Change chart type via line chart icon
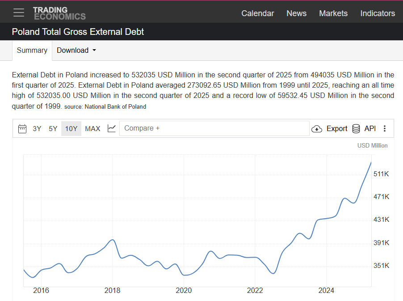403x301 pixels. coord(112,129)
